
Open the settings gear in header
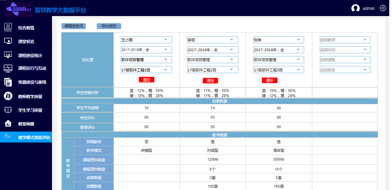383,8
